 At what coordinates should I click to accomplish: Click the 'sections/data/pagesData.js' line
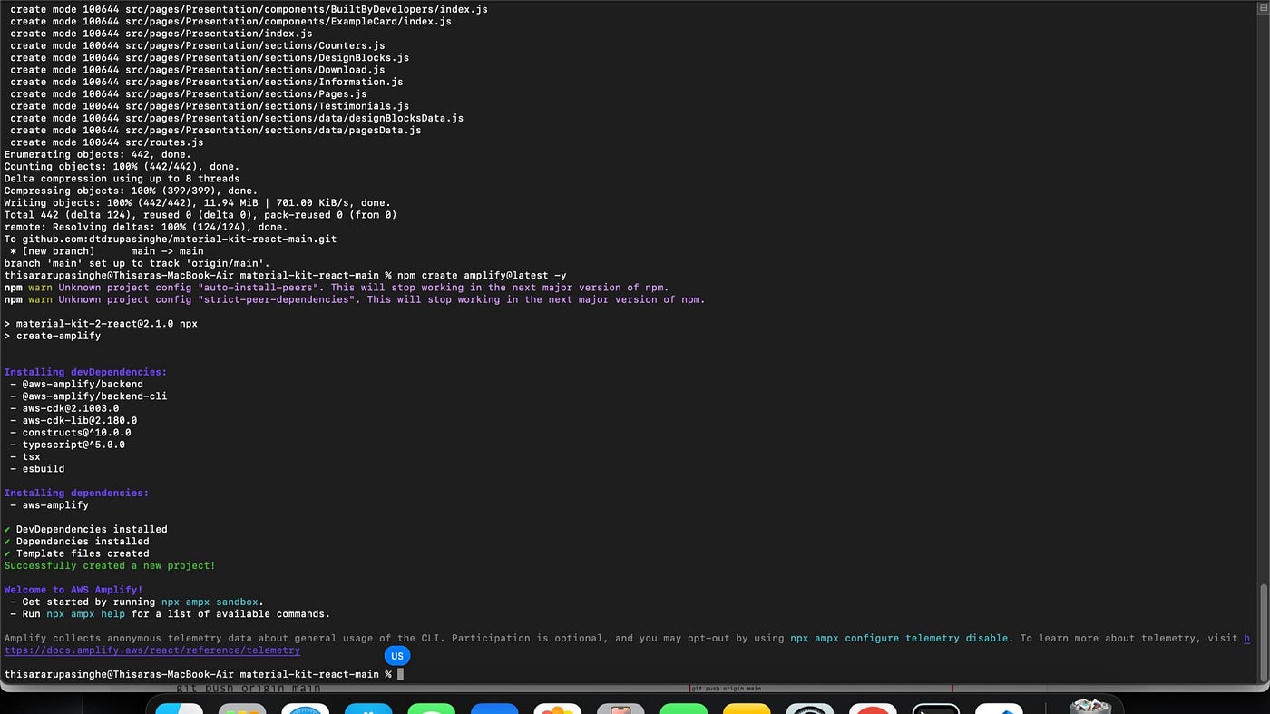tap(216, 130)
